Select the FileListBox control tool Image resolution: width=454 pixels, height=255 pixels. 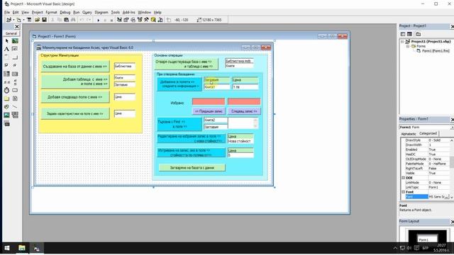(x=15, y=98)
